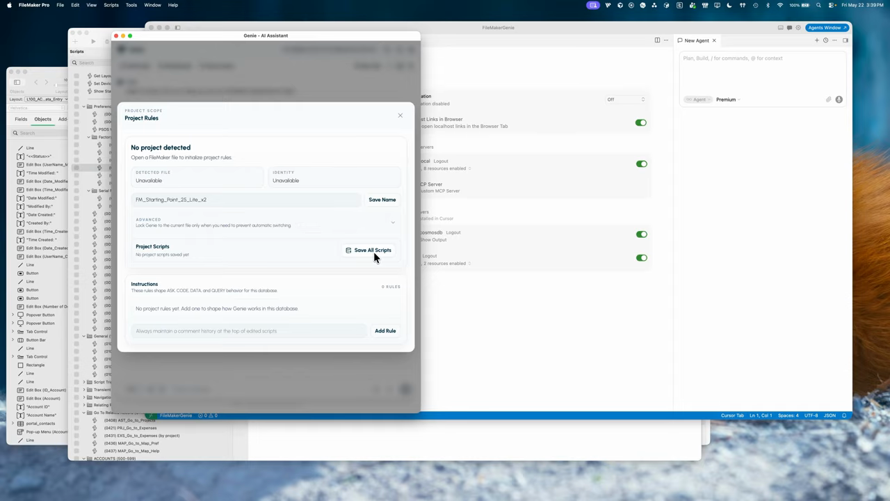
Task: Click the new rule text input
Action: (x=249, y=331)
